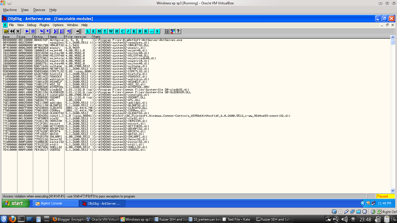Viewport: 397px width, 223px height.
Task: Click VirtualBox shared folders status icon
Action: (x=358, y=212)
